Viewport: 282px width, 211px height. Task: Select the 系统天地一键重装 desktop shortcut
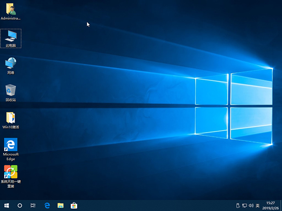pyautogui.click(x=11, y=177)
